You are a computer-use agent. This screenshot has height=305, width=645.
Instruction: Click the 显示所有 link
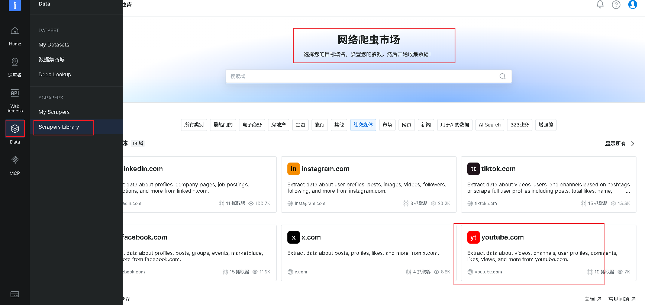pos(615,144)
